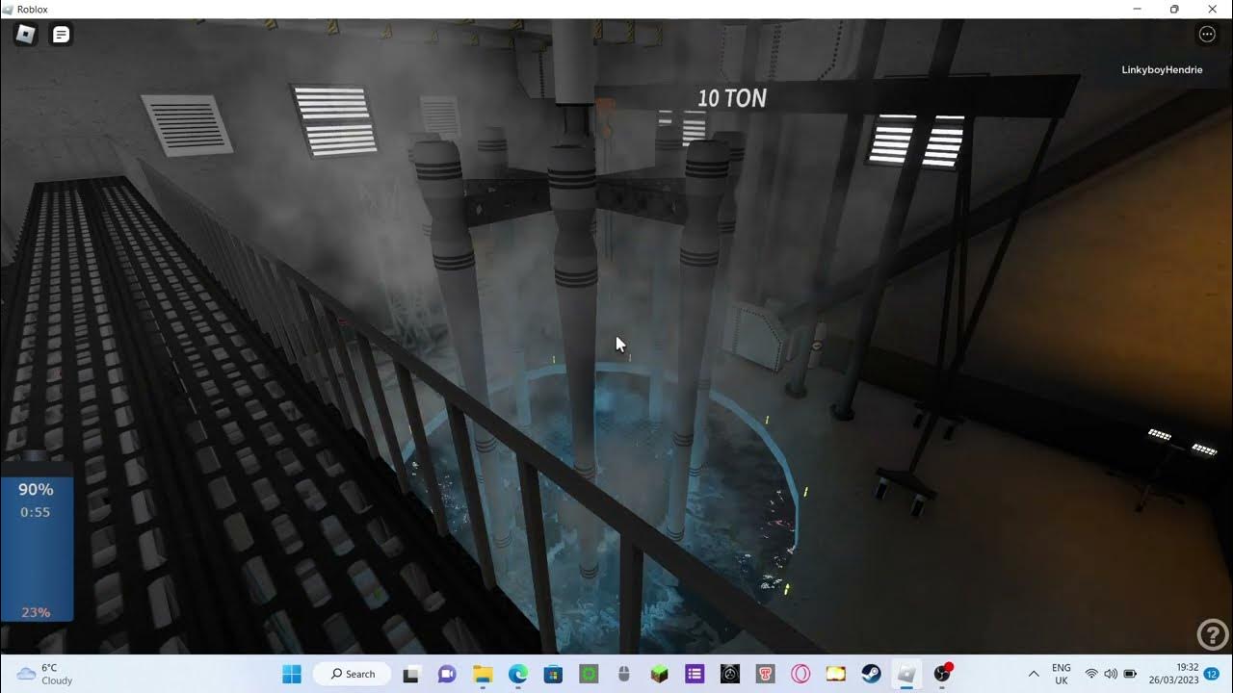Viewport: 1233px width, 693px height.
Task: Launch Opera GX browser from the taskbar
Action: [x=800, y=674]
